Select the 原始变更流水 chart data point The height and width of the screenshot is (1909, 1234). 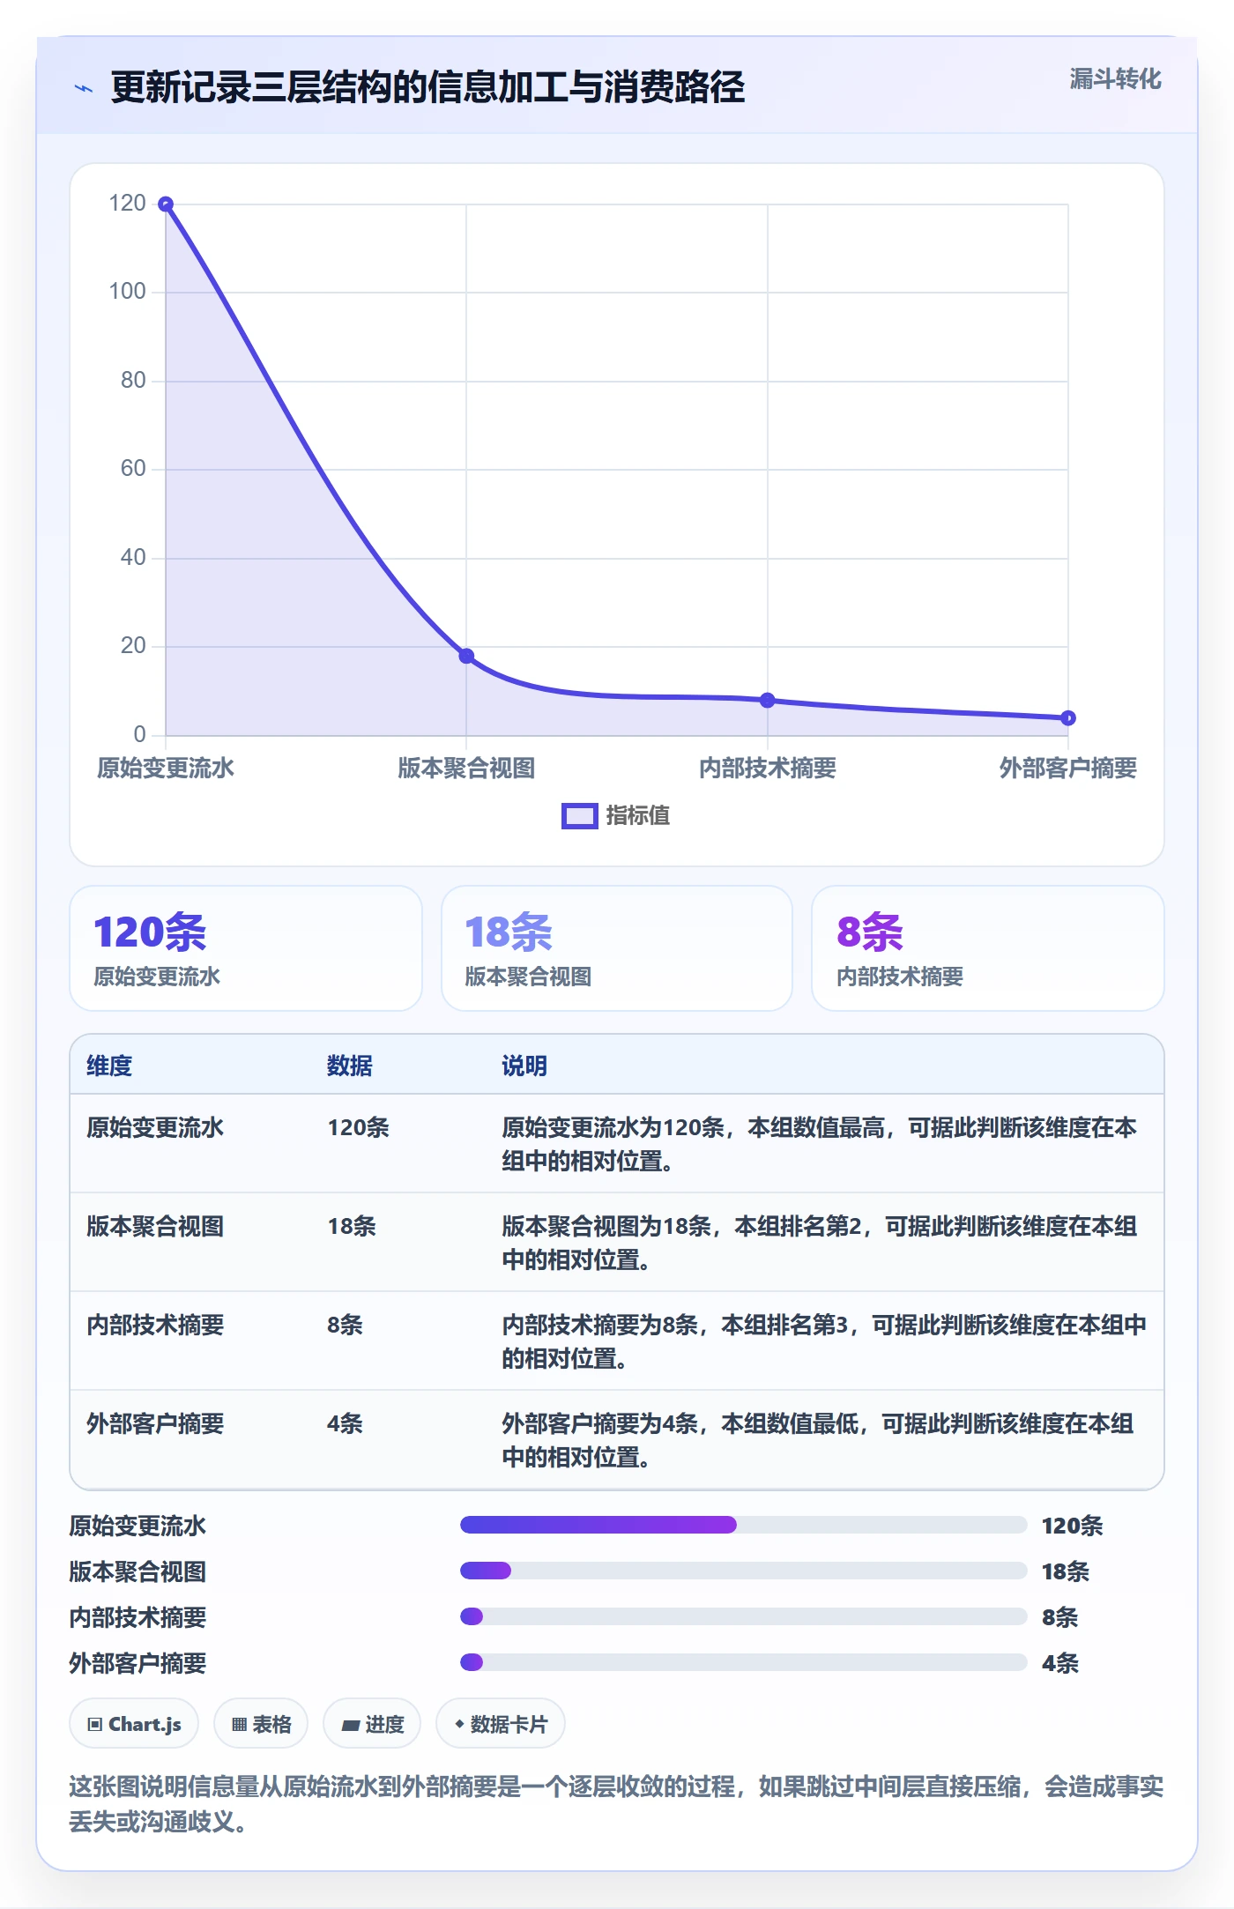(166, 204)
